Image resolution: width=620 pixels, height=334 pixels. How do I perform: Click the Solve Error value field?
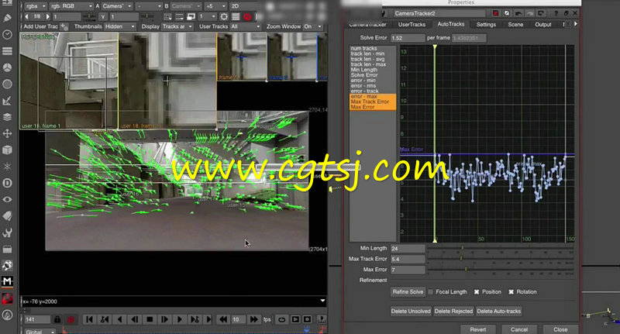pyautogui.click(x=408, y=38)
